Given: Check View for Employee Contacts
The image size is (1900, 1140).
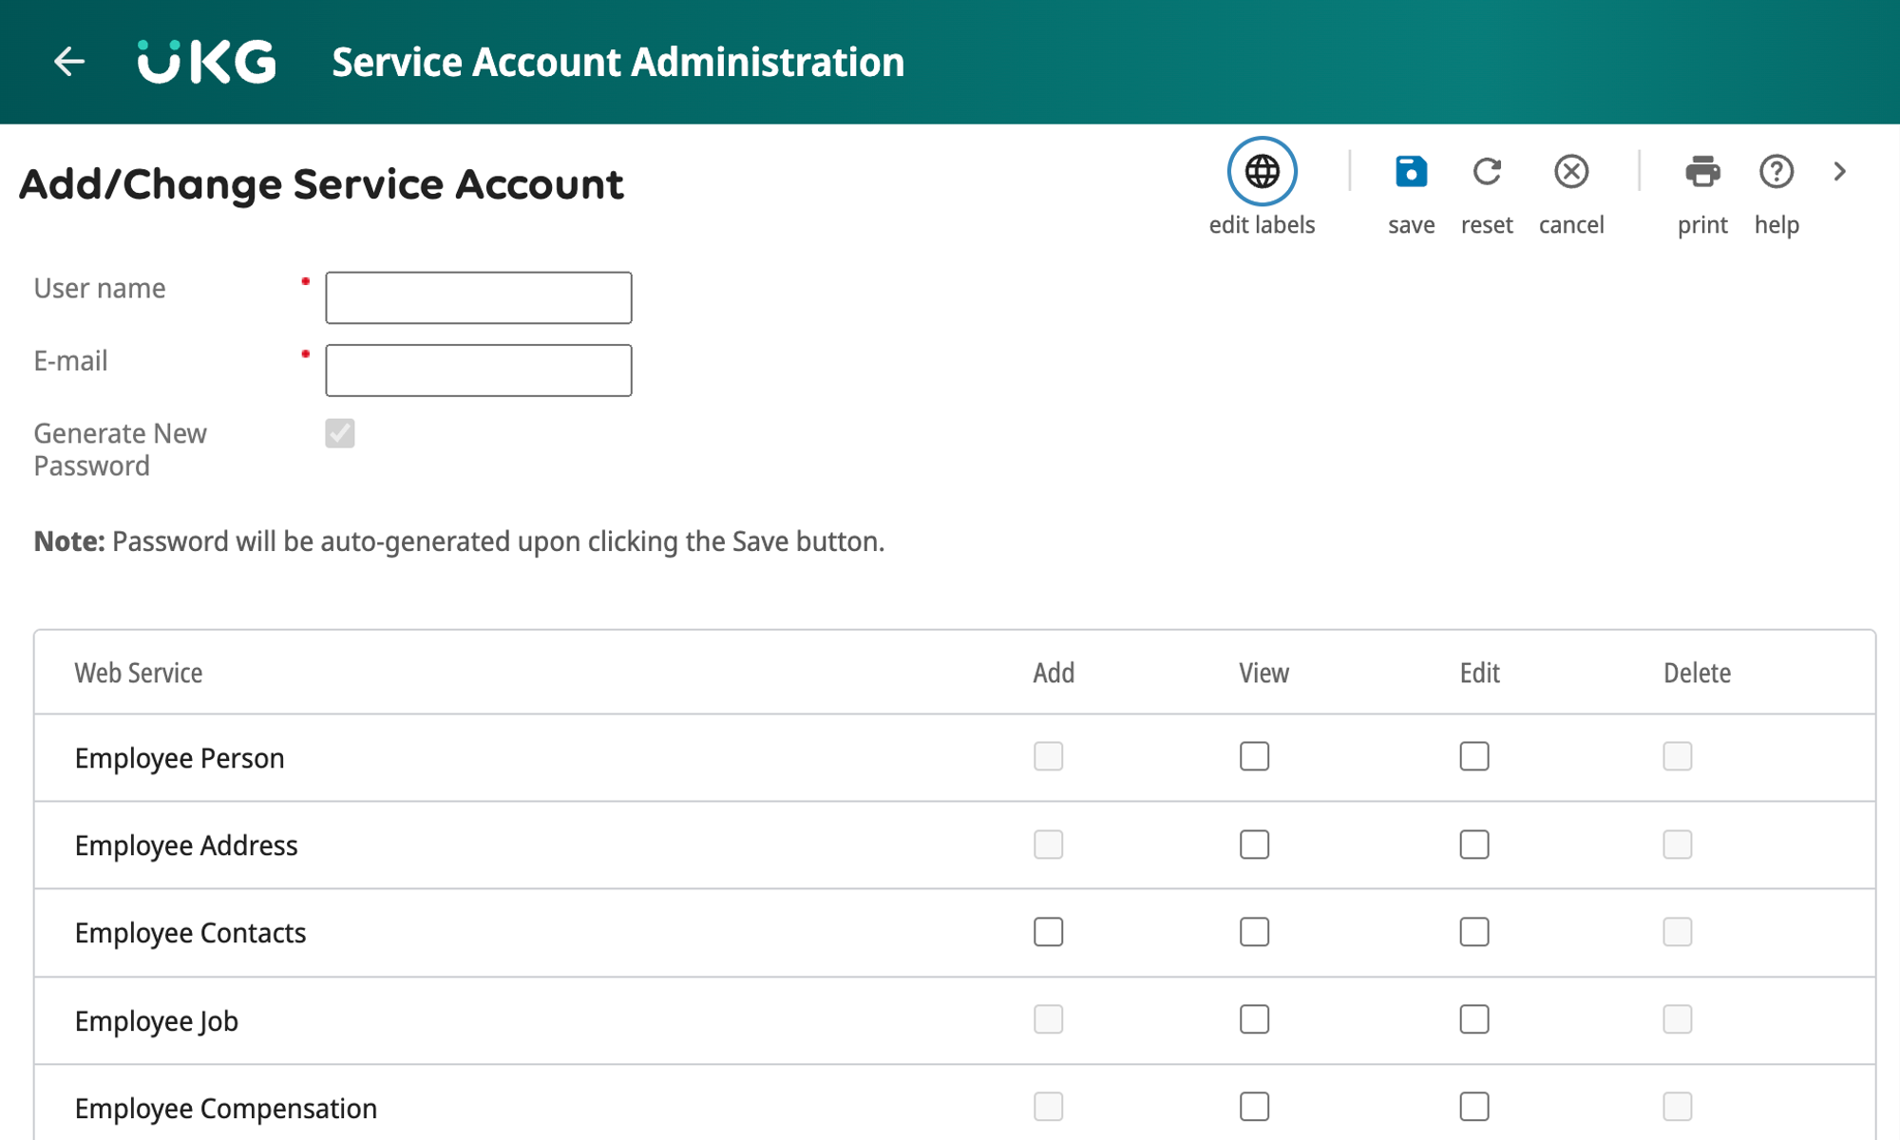Looking at the screenshot, I should 1254,932.
